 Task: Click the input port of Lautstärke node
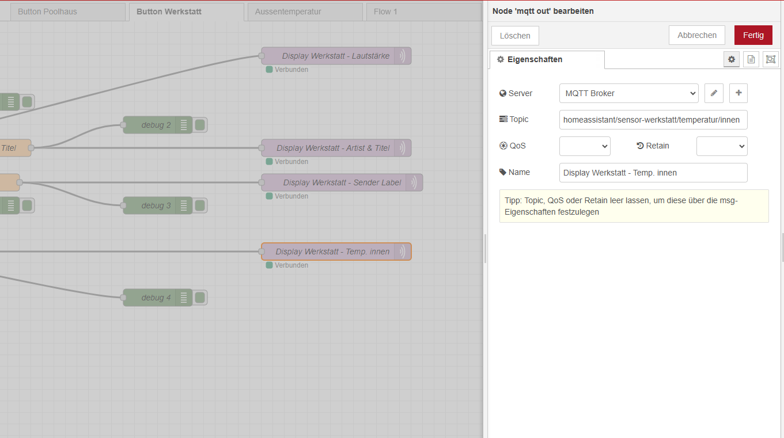(x=261, y=56)
